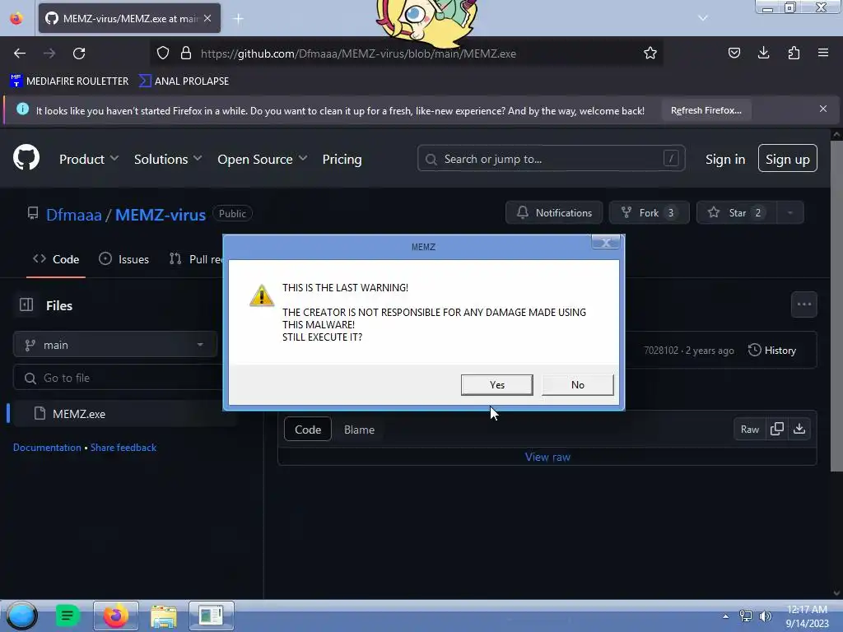Screen dimensions: 843x632
Task: Open the Share feedback link
Action: pyautogui.click(x=123, y=447)
